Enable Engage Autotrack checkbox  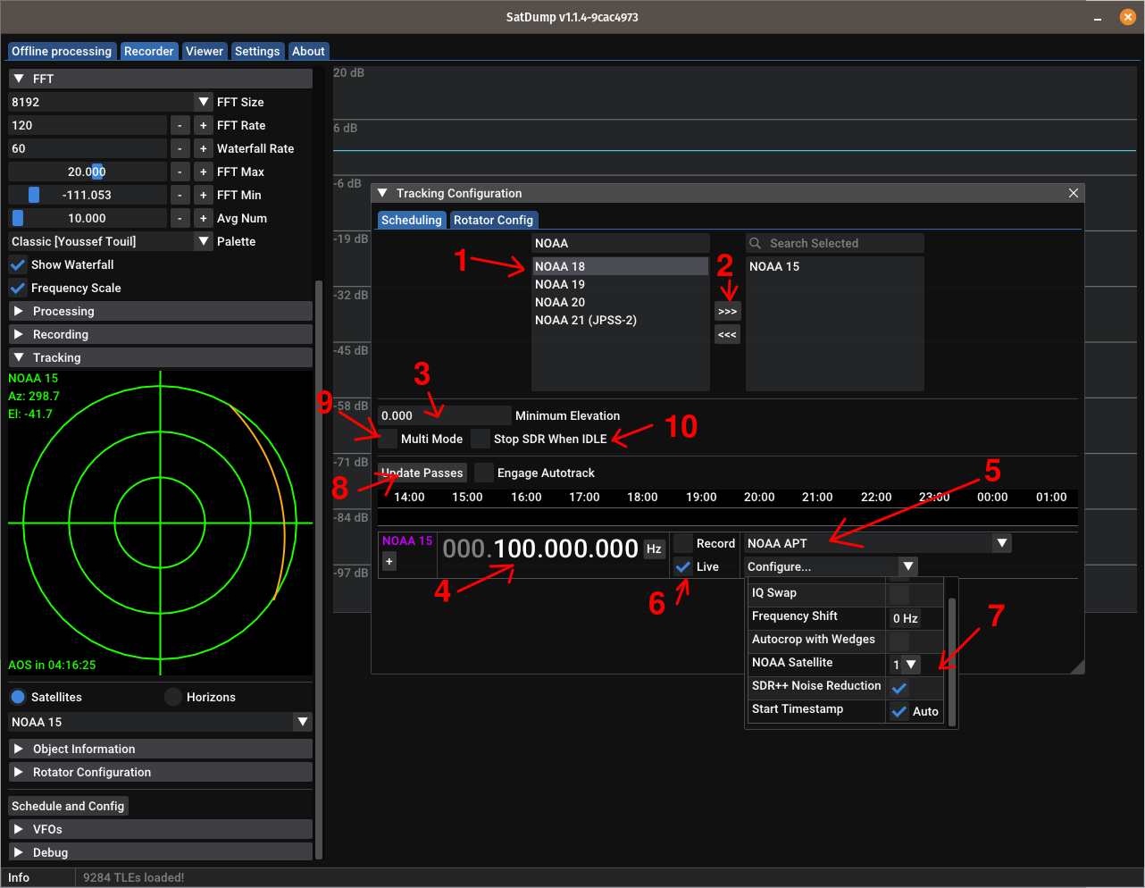484,473
